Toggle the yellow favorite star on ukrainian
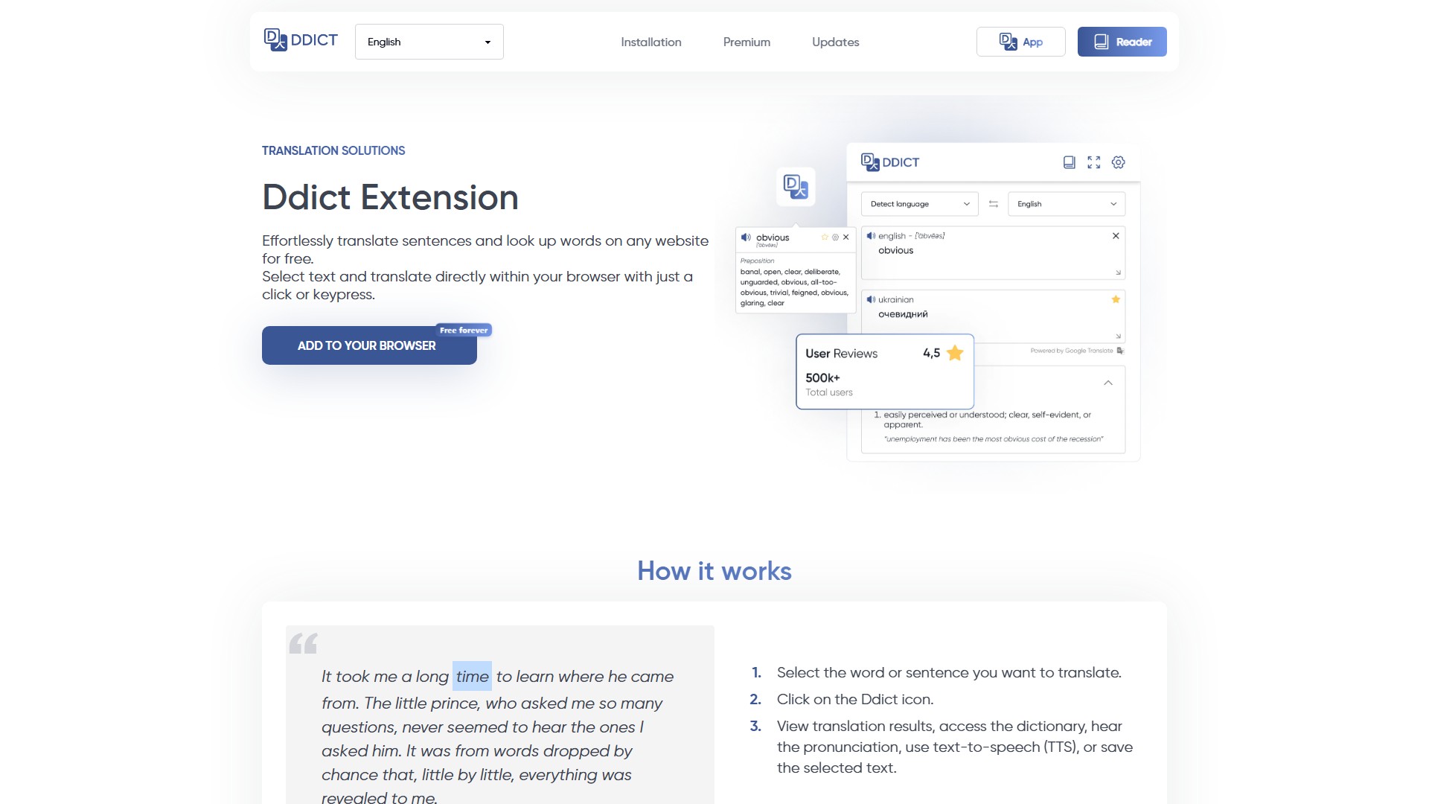1429x804 pixels. 1115,299
